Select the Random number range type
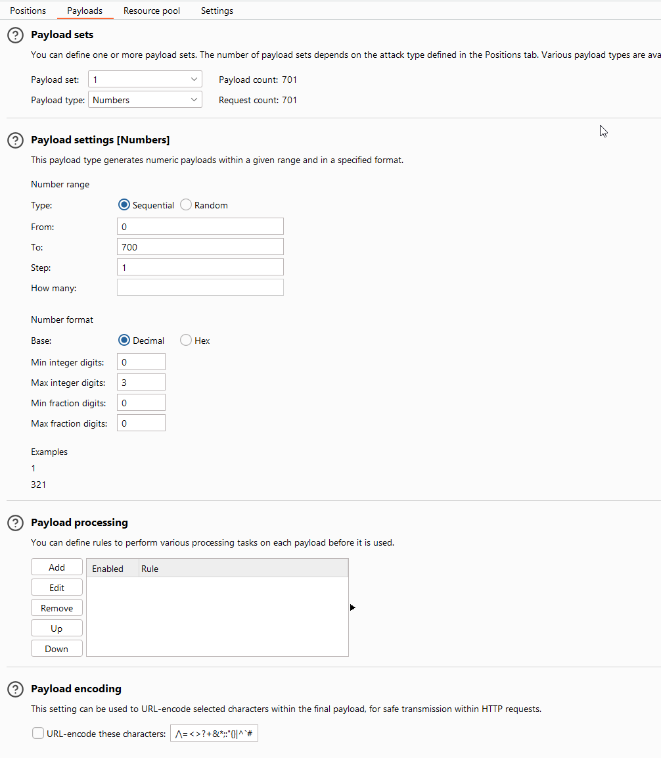Screen dimensions: 661x758 coord(186,205)
